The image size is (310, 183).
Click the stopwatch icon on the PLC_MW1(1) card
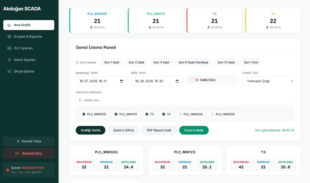coord(150,27)
